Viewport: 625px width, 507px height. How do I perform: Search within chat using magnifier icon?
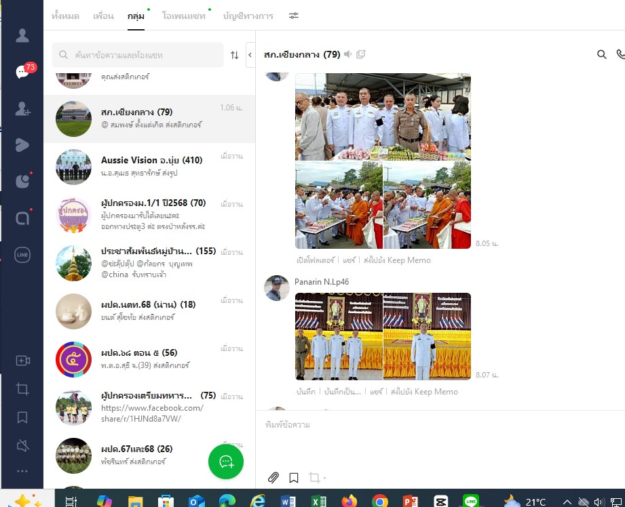pos(601,55)
